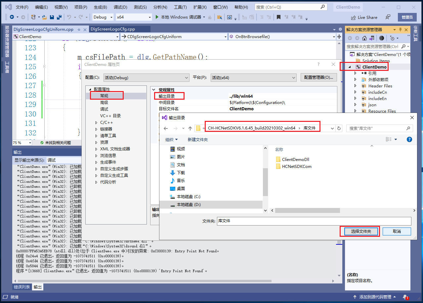423x303 pixels.
Task: Click the 选择文件夹 button
Action: tap(361, 231)
